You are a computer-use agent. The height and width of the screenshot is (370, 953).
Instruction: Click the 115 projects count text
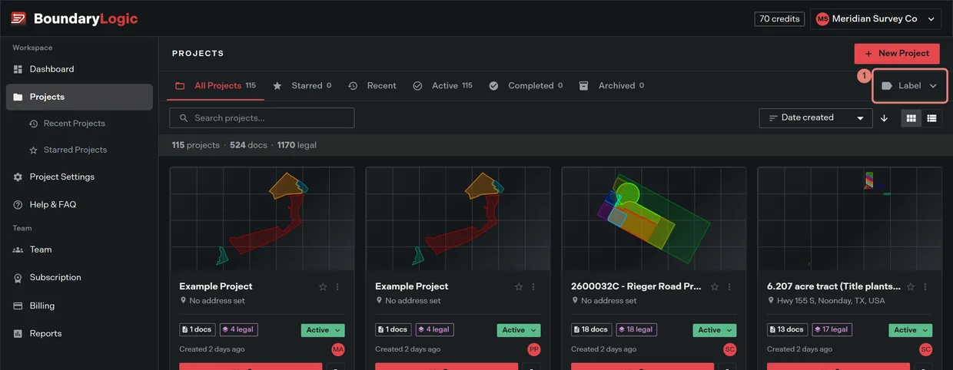click(x=195, y=145)
